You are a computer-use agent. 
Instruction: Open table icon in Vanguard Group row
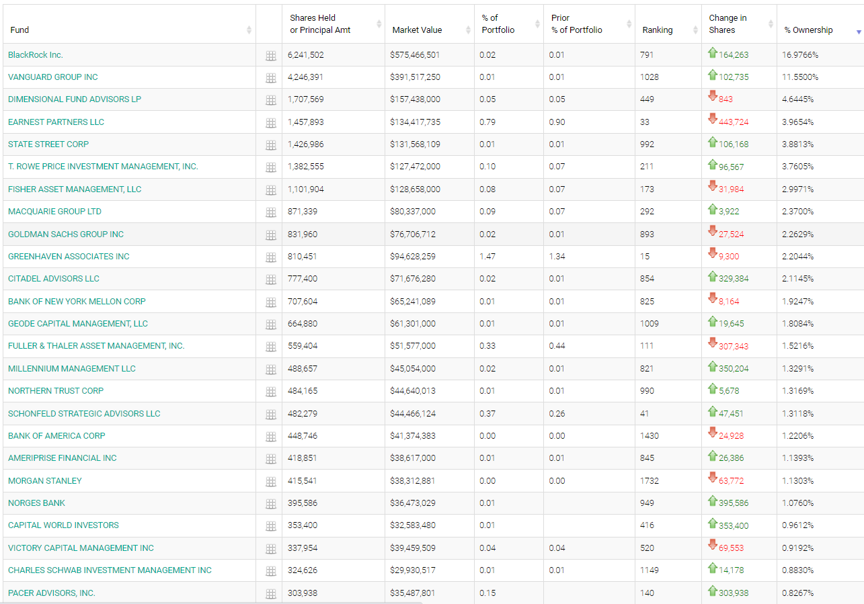click(x=271, y=78)
